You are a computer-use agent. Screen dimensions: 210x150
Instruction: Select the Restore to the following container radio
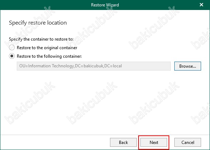tap(12, 56)
